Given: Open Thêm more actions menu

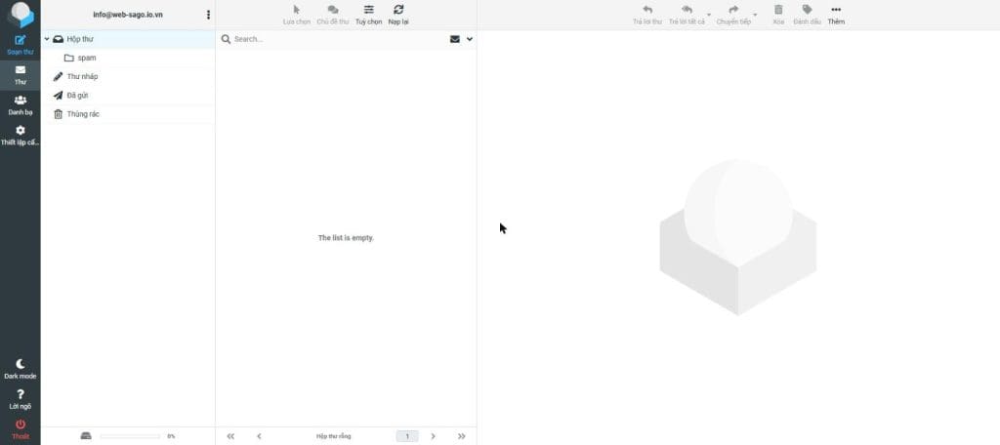Looking at the screenshot, I should click(x=836, y=15).
